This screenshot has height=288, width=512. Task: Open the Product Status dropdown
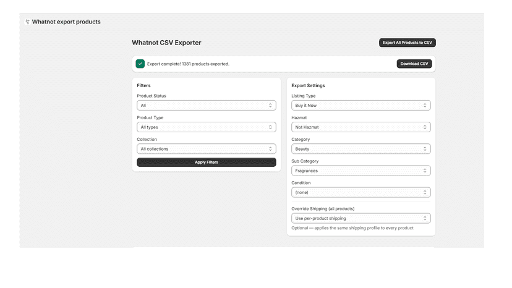pyautogui.click(x=207, y=106)
